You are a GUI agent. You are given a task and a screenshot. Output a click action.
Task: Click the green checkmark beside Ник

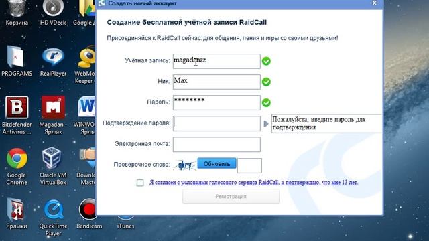click(266, 82)
